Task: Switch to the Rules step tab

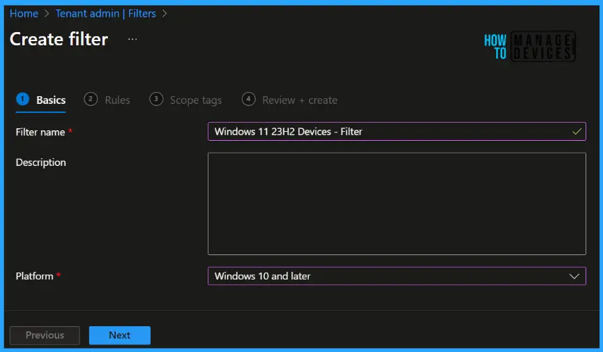Action: [x=107, y=100]
